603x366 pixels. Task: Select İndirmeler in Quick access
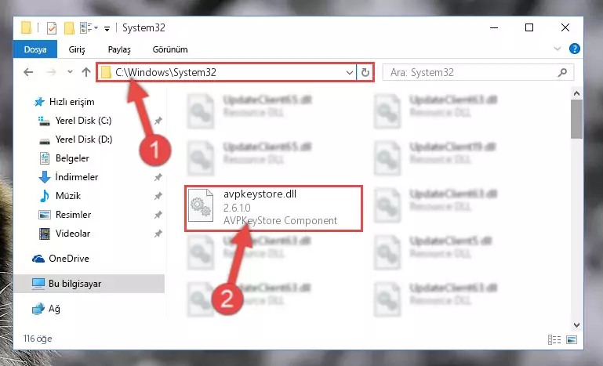pyautogui.click(x=77, y=177)
